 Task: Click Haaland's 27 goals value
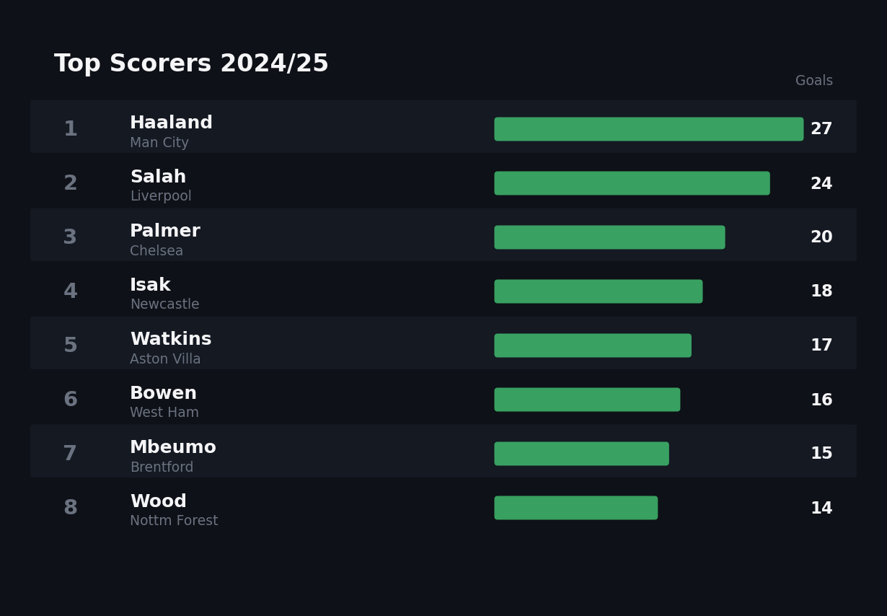(x=821, y=129)
